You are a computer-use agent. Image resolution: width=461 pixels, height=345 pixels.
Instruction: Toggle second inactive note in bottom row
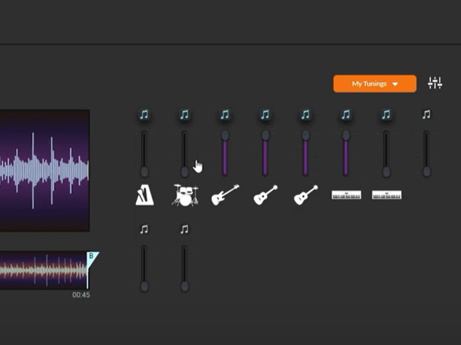click(x=184, y=229)
